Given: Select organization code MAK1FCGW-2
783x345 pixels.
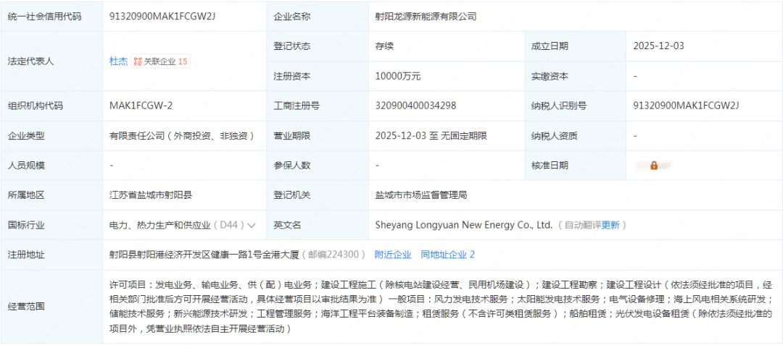Looking at the screenshot, I should click(x=141, y=106).
